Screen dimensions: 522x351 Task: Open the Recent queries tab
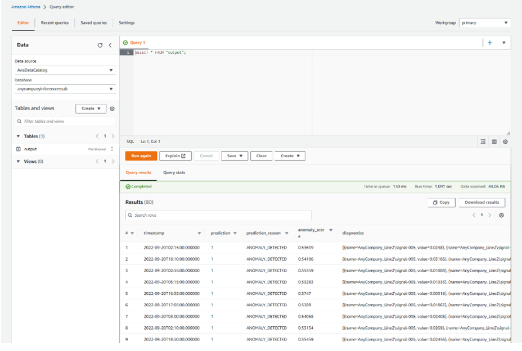click(x=55, y=23)
